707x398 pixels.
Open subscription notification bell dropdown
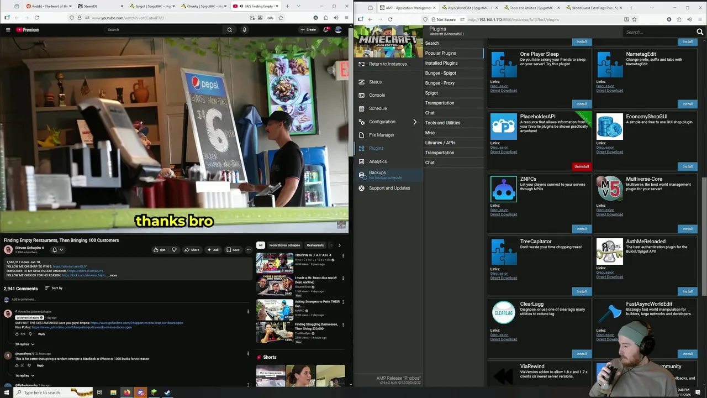(x=57, y=250)
